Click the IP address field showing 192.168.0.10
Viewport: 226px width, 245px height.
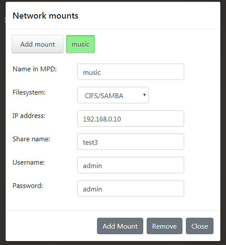point(131,119)
